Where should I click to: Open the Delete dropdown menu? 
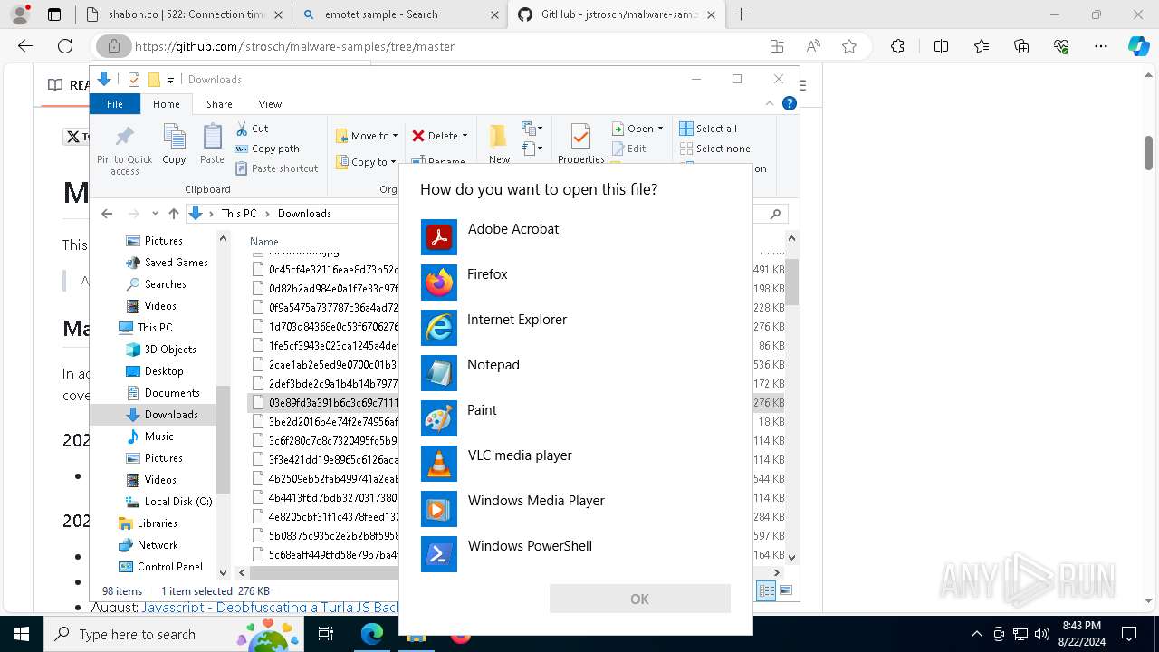click(x=440, y=136)
